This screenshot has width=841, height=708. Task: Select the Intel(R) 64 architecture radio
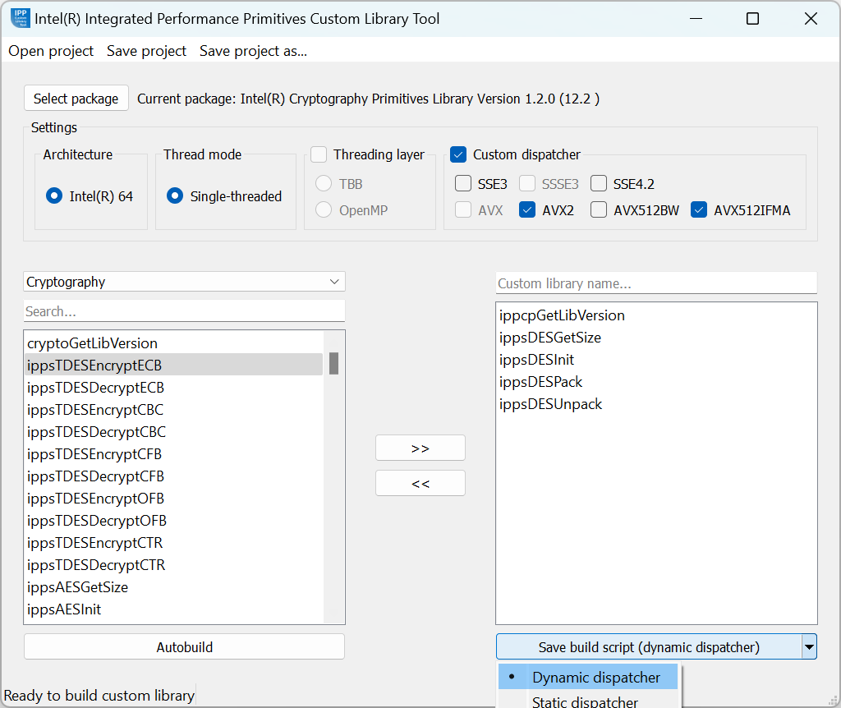[54, 196]
